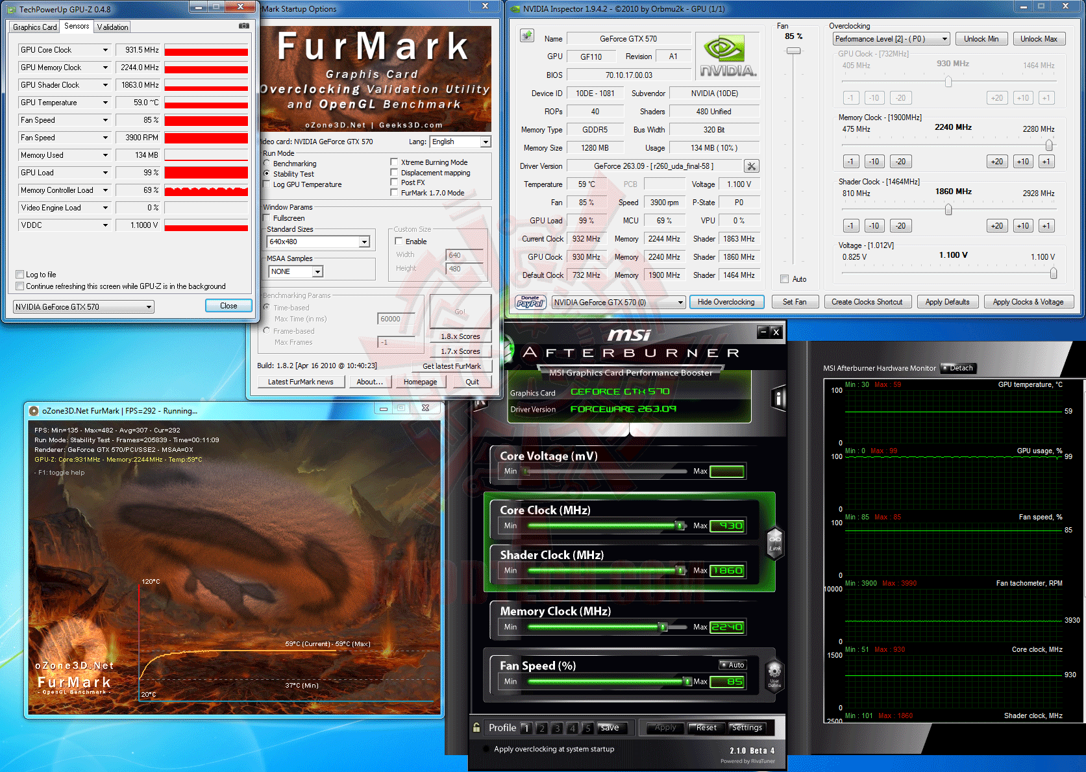Click the Afterburner Fan Speed value field

[x=727, y=682]
